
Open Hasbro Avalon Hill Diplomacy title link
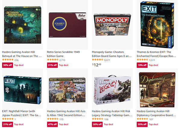[x=157, y=113]
